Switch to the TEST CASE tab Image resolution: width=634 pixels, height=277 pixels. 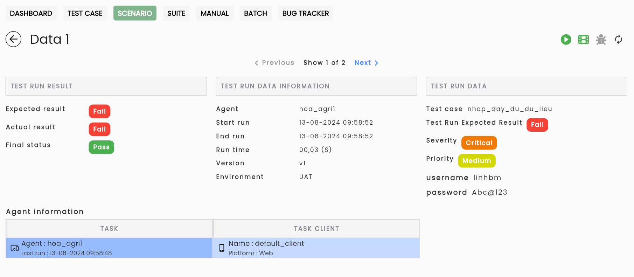(85, 13)
